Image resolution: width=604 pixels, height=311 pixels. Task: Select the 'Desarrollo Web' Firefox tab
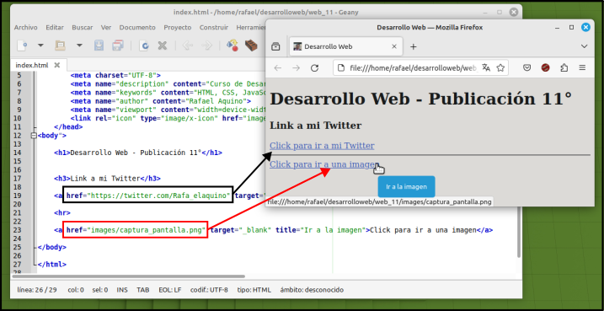coord(346,46)
